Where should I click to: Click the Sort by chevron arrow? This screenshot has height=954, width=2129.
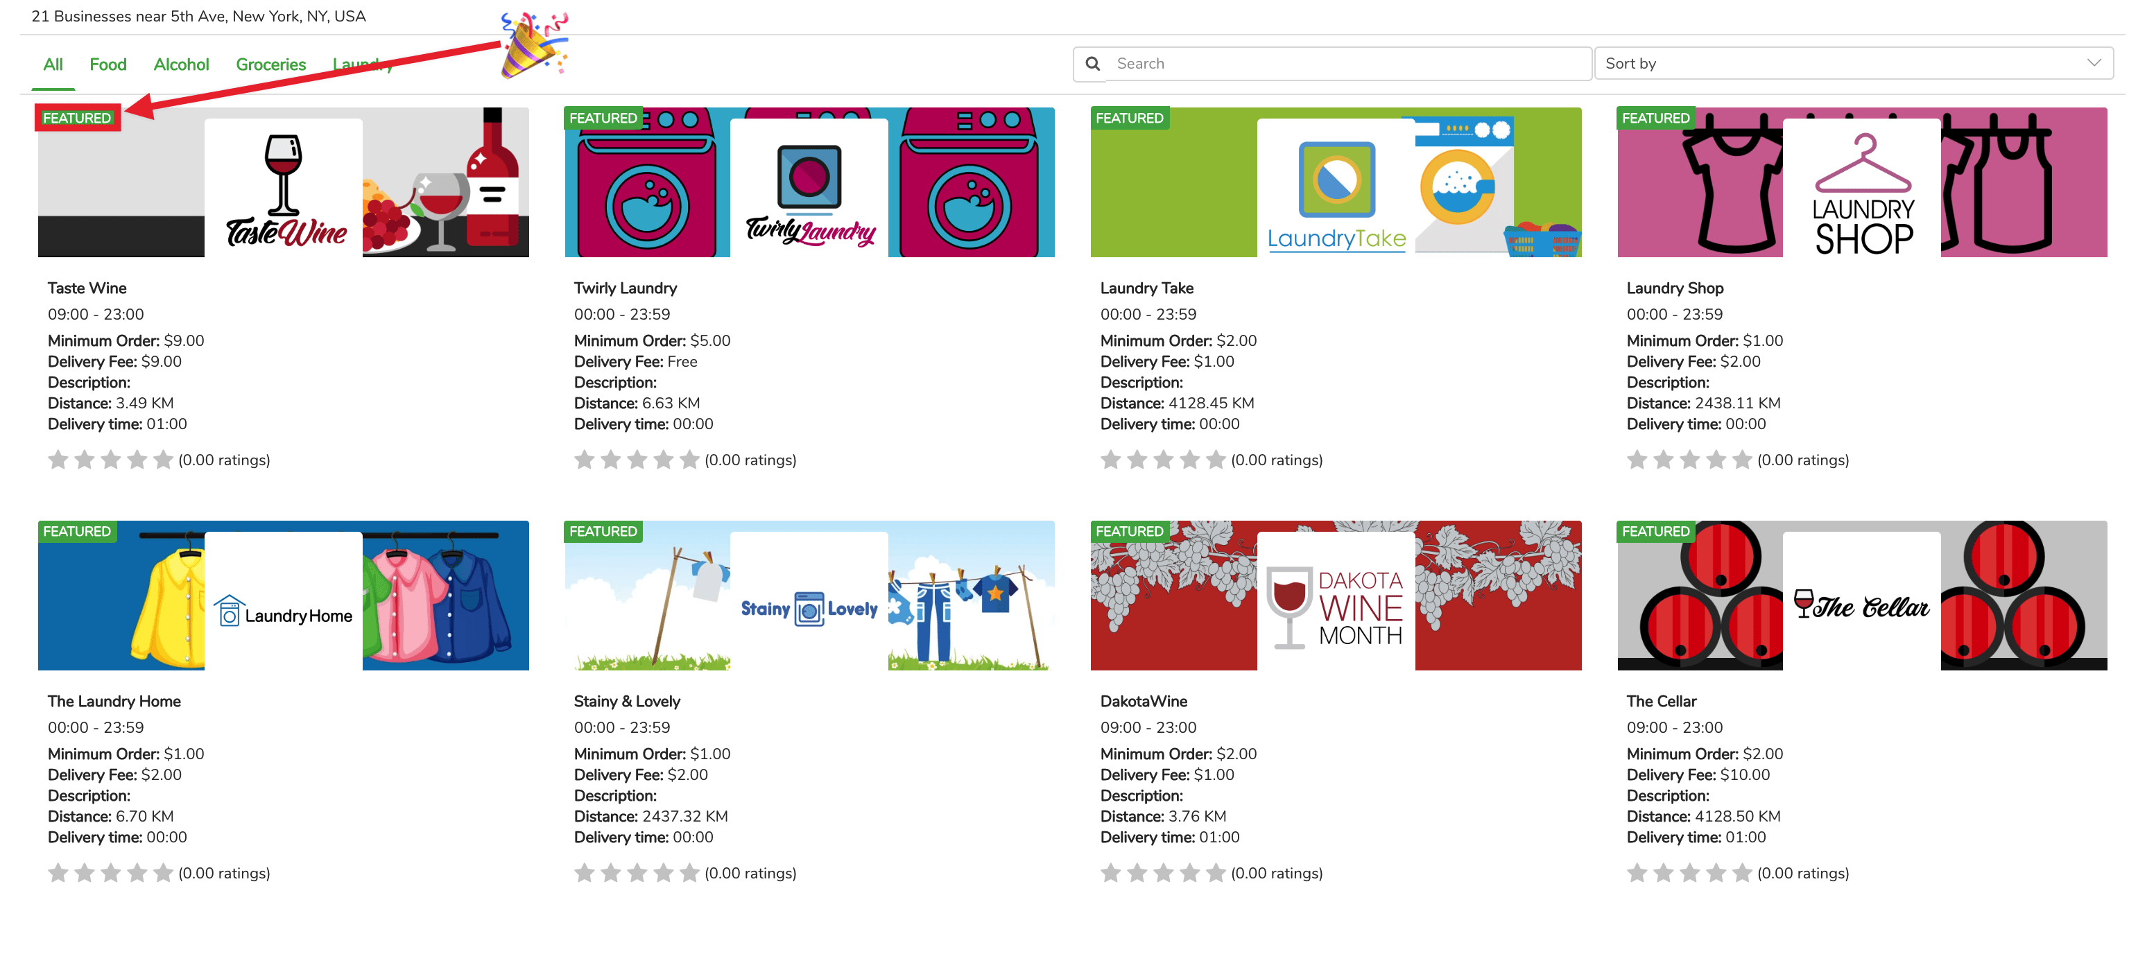pos(2093,64)
